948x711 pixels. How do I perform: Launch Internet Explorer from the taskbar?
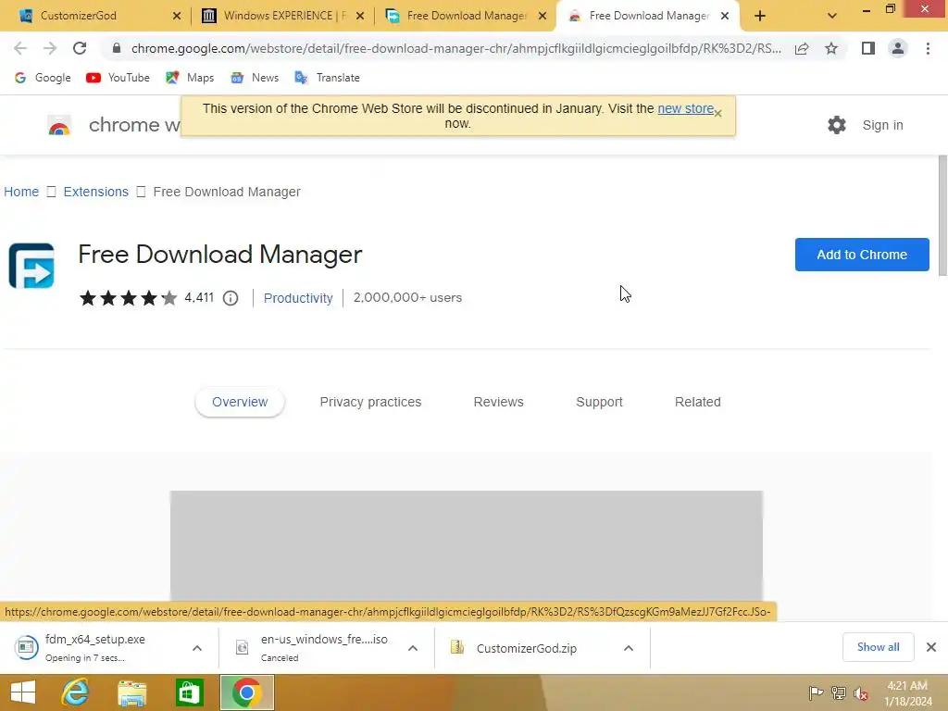coord(75,692)
